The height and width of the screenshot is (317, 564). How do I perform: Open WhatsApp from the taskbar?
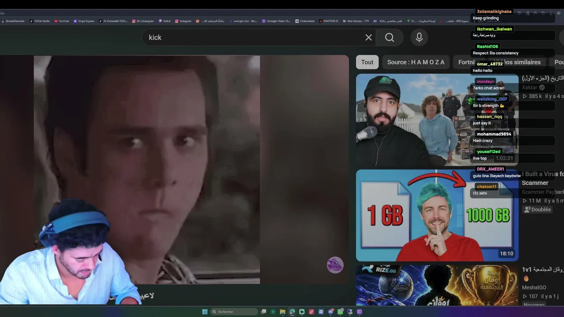point(340,312)
